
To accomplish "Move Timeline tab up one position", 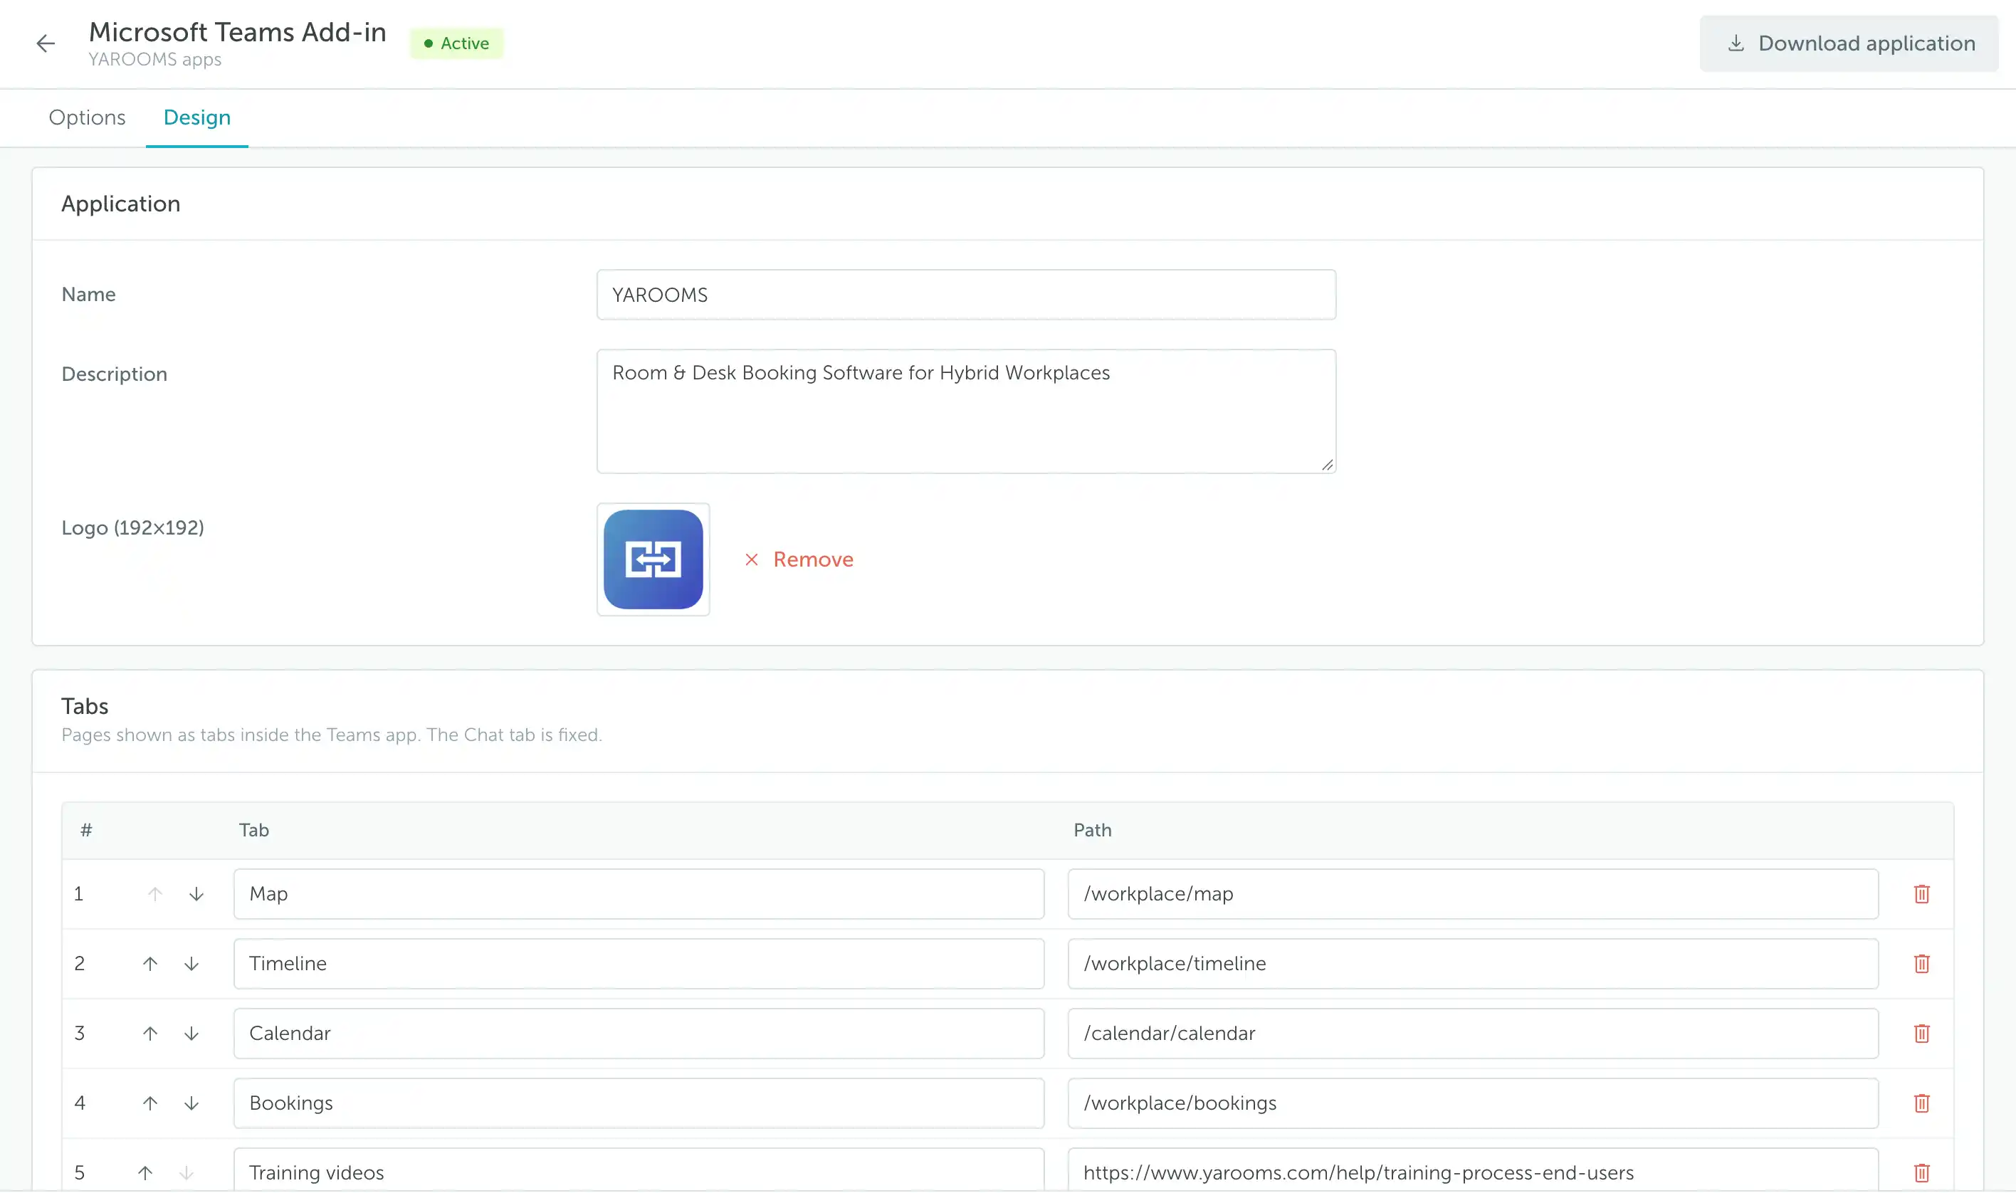I will pyautogui.click(x=150, y=964).
